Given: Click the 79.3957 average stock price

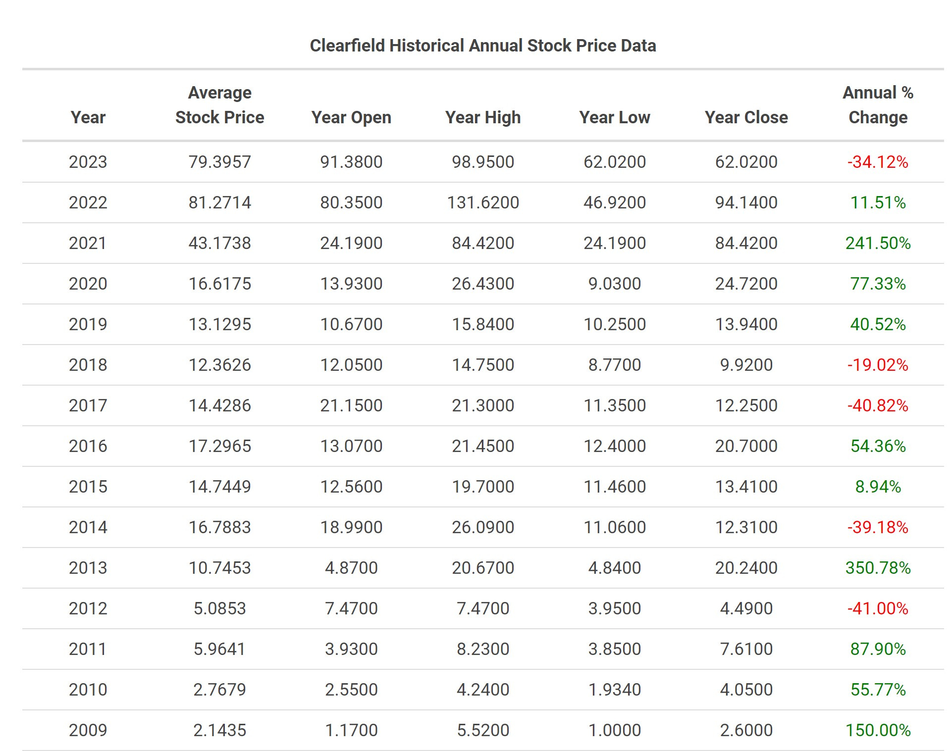Looking at the screenshot, I should point(219,162).
